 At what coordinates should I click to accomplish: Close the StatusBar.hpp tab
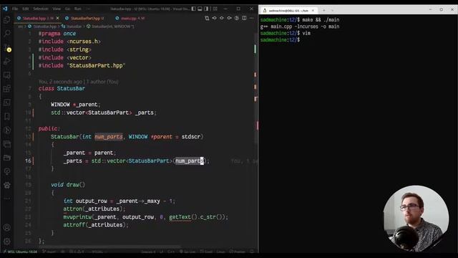coord(57,18)
